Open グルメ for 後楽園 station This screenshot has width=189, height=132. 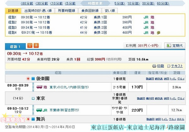pyautogui.click(x=181, y=79)
